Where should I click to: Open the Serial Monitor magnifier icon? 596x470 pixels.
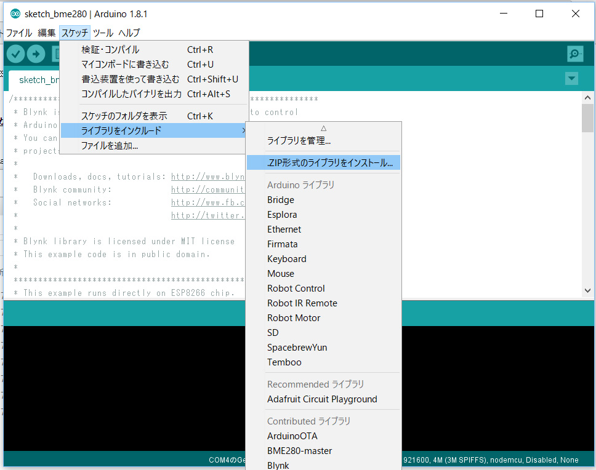pyautogui.click(x=575, y=54)
